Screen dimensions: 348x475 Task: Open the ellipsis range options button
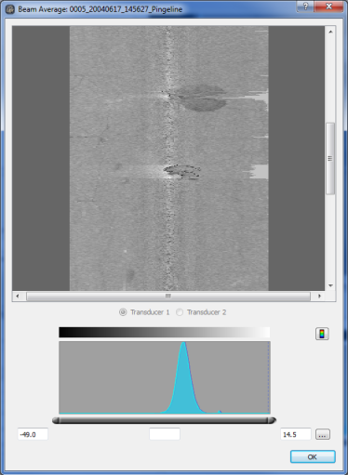pyautogui.click(x=323, y=434)
